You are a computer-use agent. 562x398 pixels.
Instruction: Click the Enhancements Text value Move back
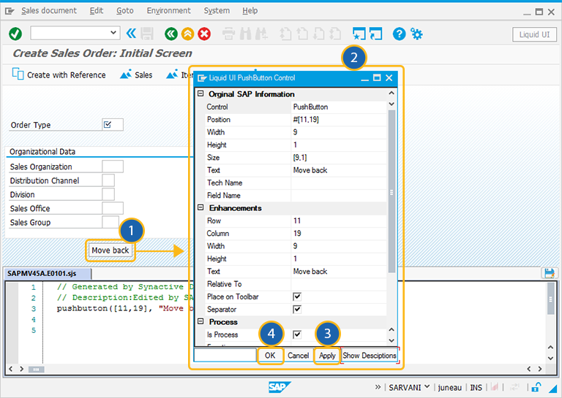[x=339, y=271]
